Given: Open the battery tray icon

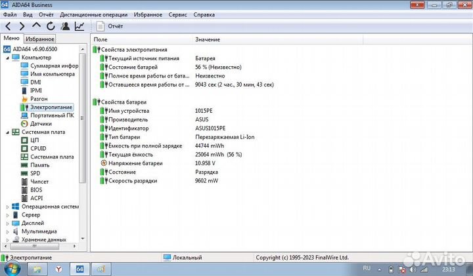Looking at the screenshot, I should click(x=391, y=269).
